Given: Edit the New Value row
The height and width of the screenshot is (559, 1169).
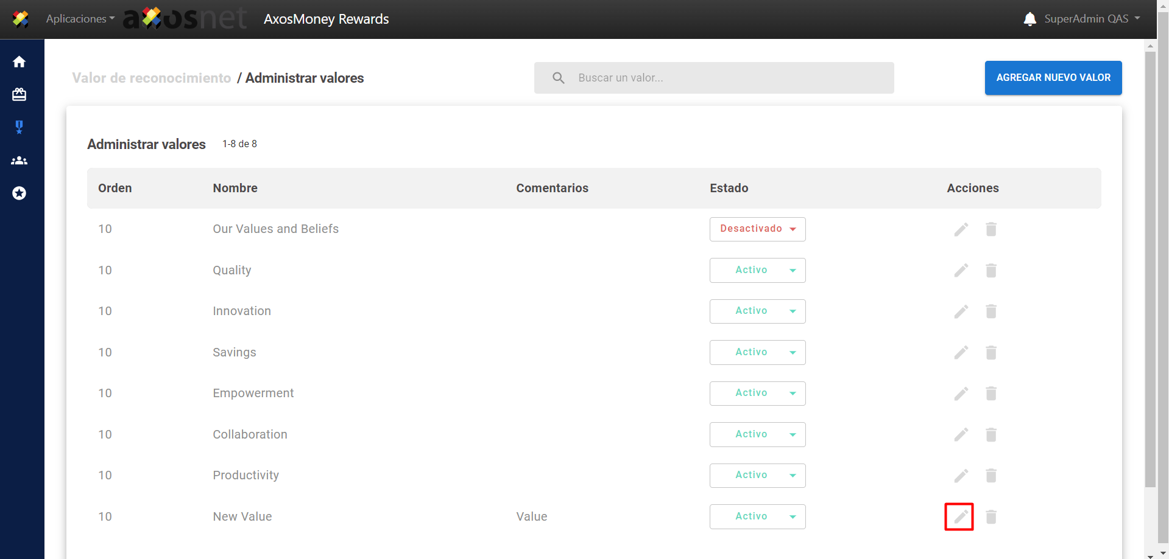Looking at the screenshot, I should (961, 517).
